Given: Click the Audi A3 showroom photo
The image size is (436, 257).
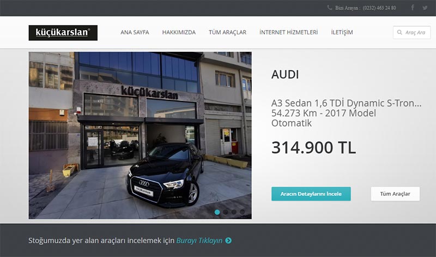Looking at the screenshot, I should pos(140,135).
